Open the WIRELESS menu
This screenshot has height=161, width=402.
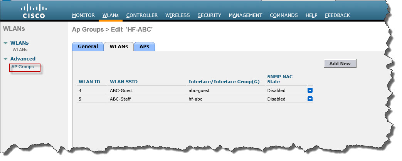(x=177, y=15)
